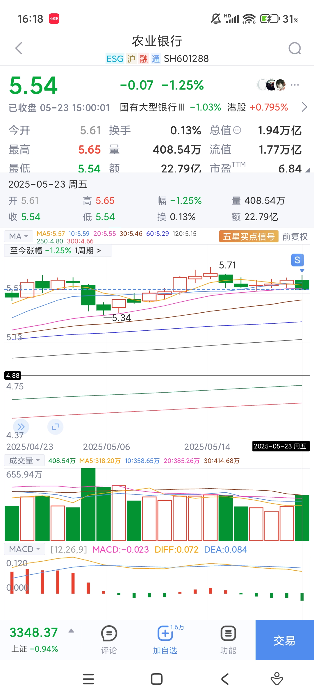Tap the info icon beside 总值
This screenshot has width=314, height=698.
(237, 130)
